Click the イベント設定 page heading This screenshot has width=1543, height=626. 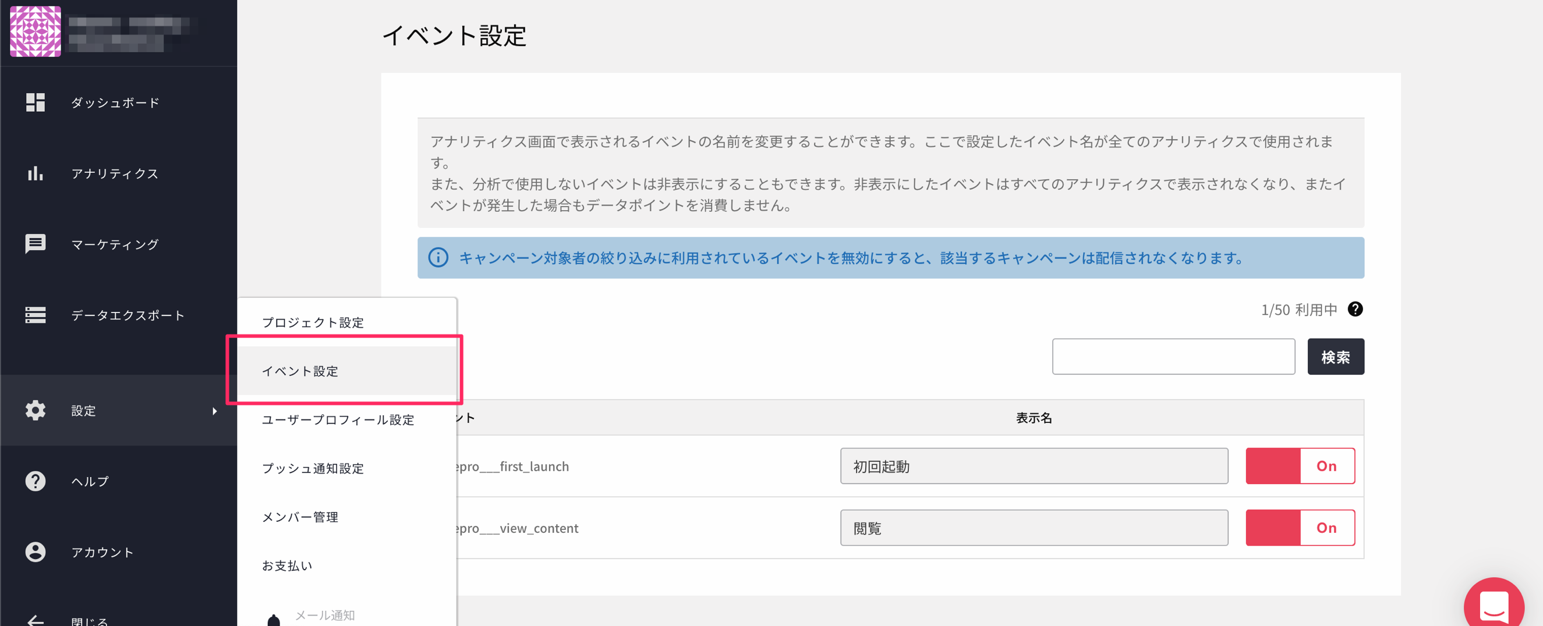[454, 35]
